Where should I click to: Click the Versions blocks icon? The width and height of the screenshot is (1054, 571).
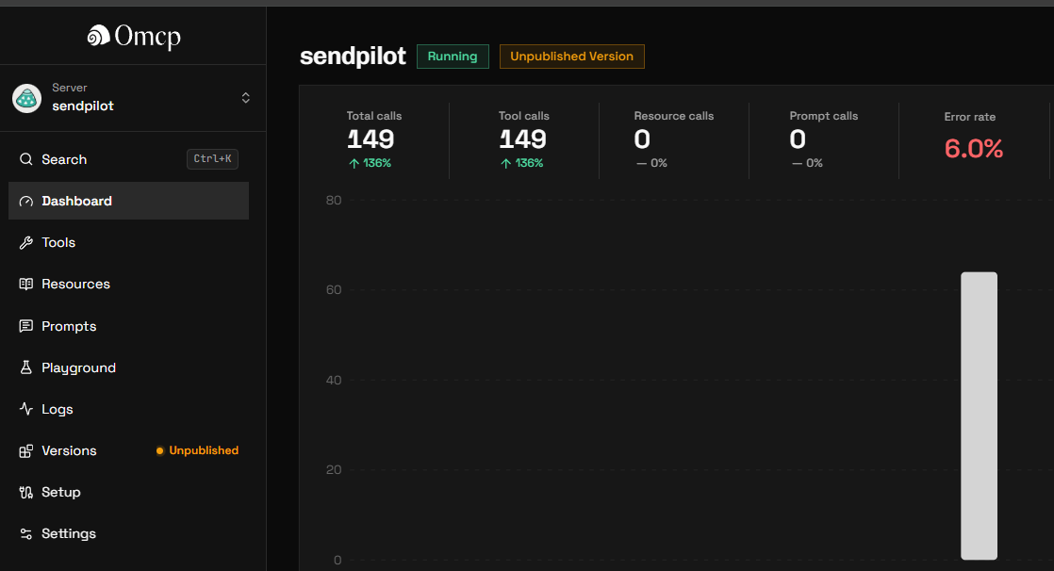coord(26,450)
